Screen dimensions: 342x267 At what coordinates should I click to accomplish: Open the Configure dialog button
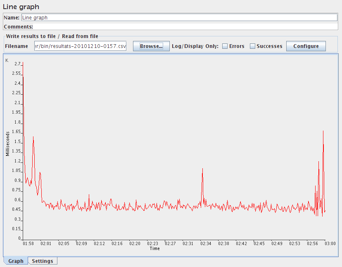pos(306,46)
